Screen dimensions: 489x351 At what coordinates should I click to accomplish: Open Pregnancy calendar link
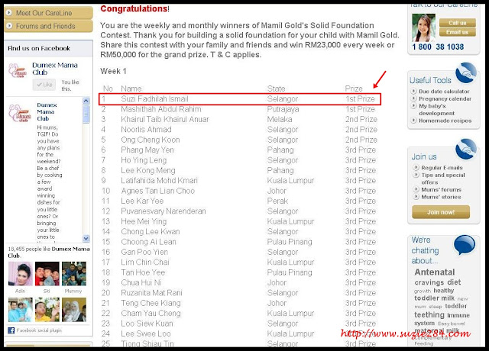445,98
